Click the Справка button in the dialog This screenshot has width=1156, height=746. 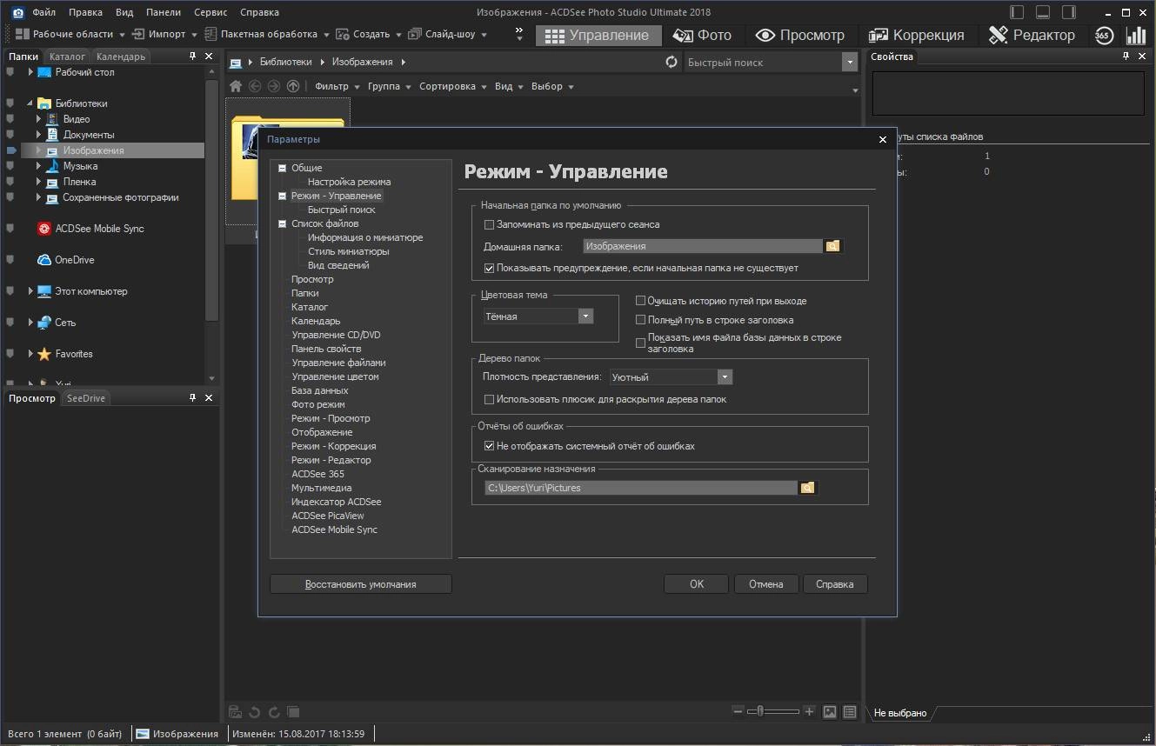coord(835,584)
